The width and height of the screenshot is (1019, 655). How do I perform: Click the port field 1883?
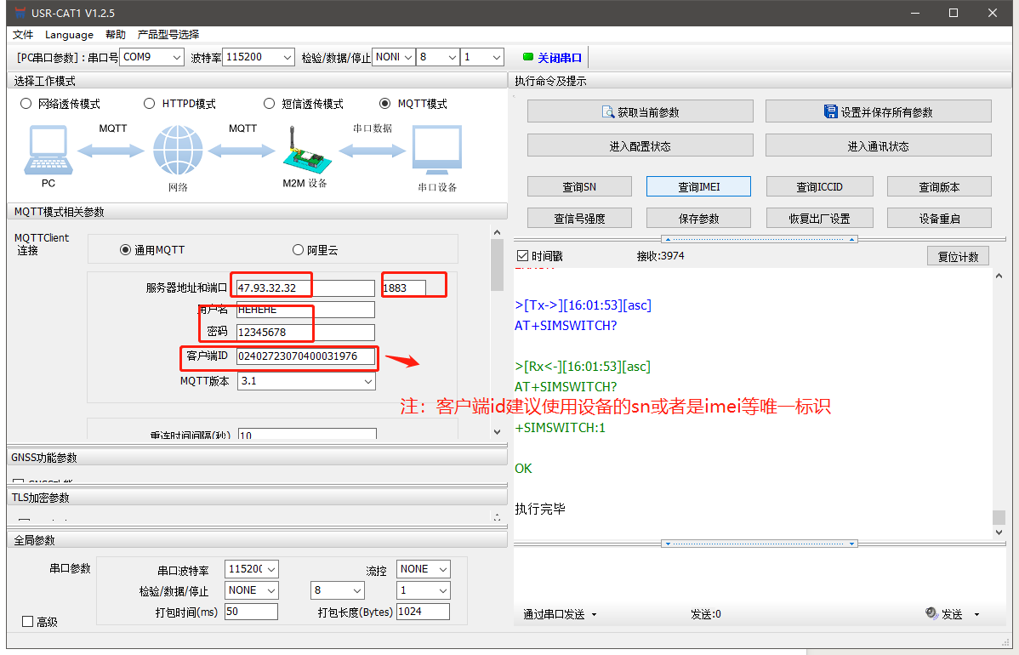[x=403, y=288]
